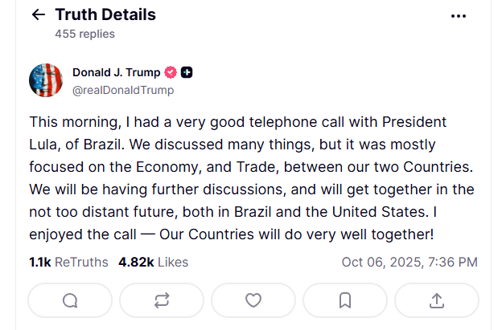The height and width of the screenshot is (330, 498).
Task: Click the post text about President Lula
Action: pyautogui.click(x=251, y=178)
